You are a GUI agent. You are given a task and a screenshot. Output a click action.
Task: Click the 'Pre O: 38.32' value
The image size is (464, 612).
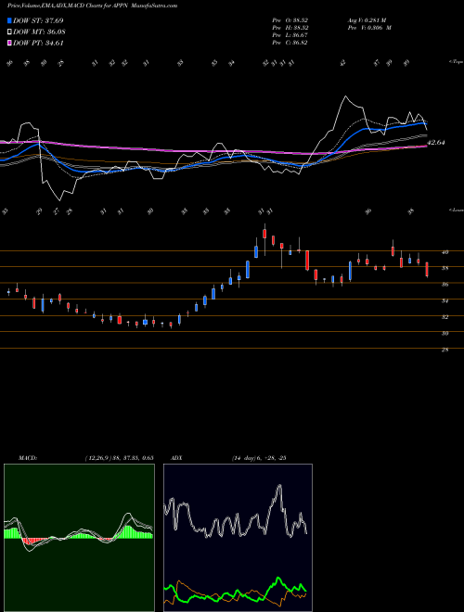coord(290,20)
